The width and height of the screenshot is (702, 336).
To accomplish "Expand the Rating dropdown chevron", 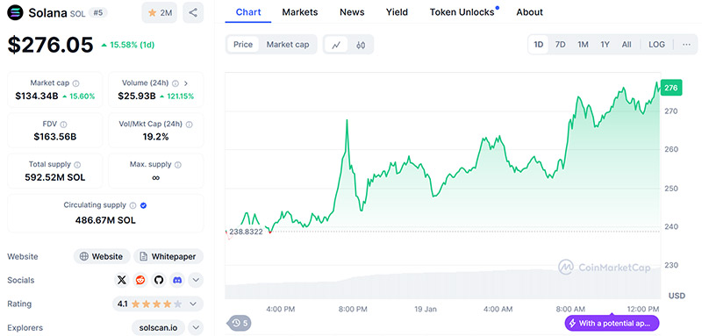I will (193, 304).
